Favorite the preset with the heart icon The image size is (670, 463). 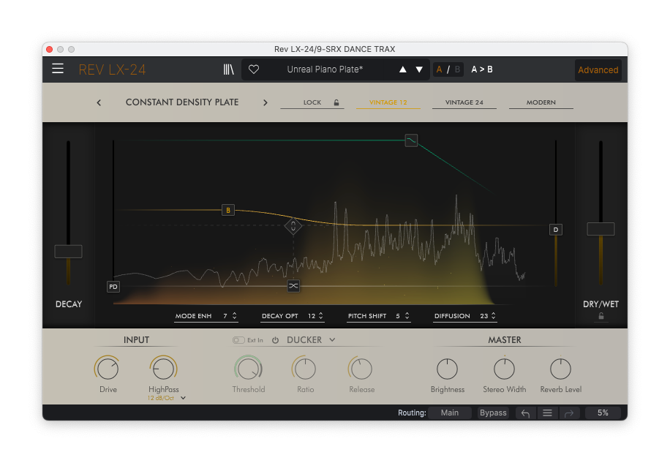(254, 69)
